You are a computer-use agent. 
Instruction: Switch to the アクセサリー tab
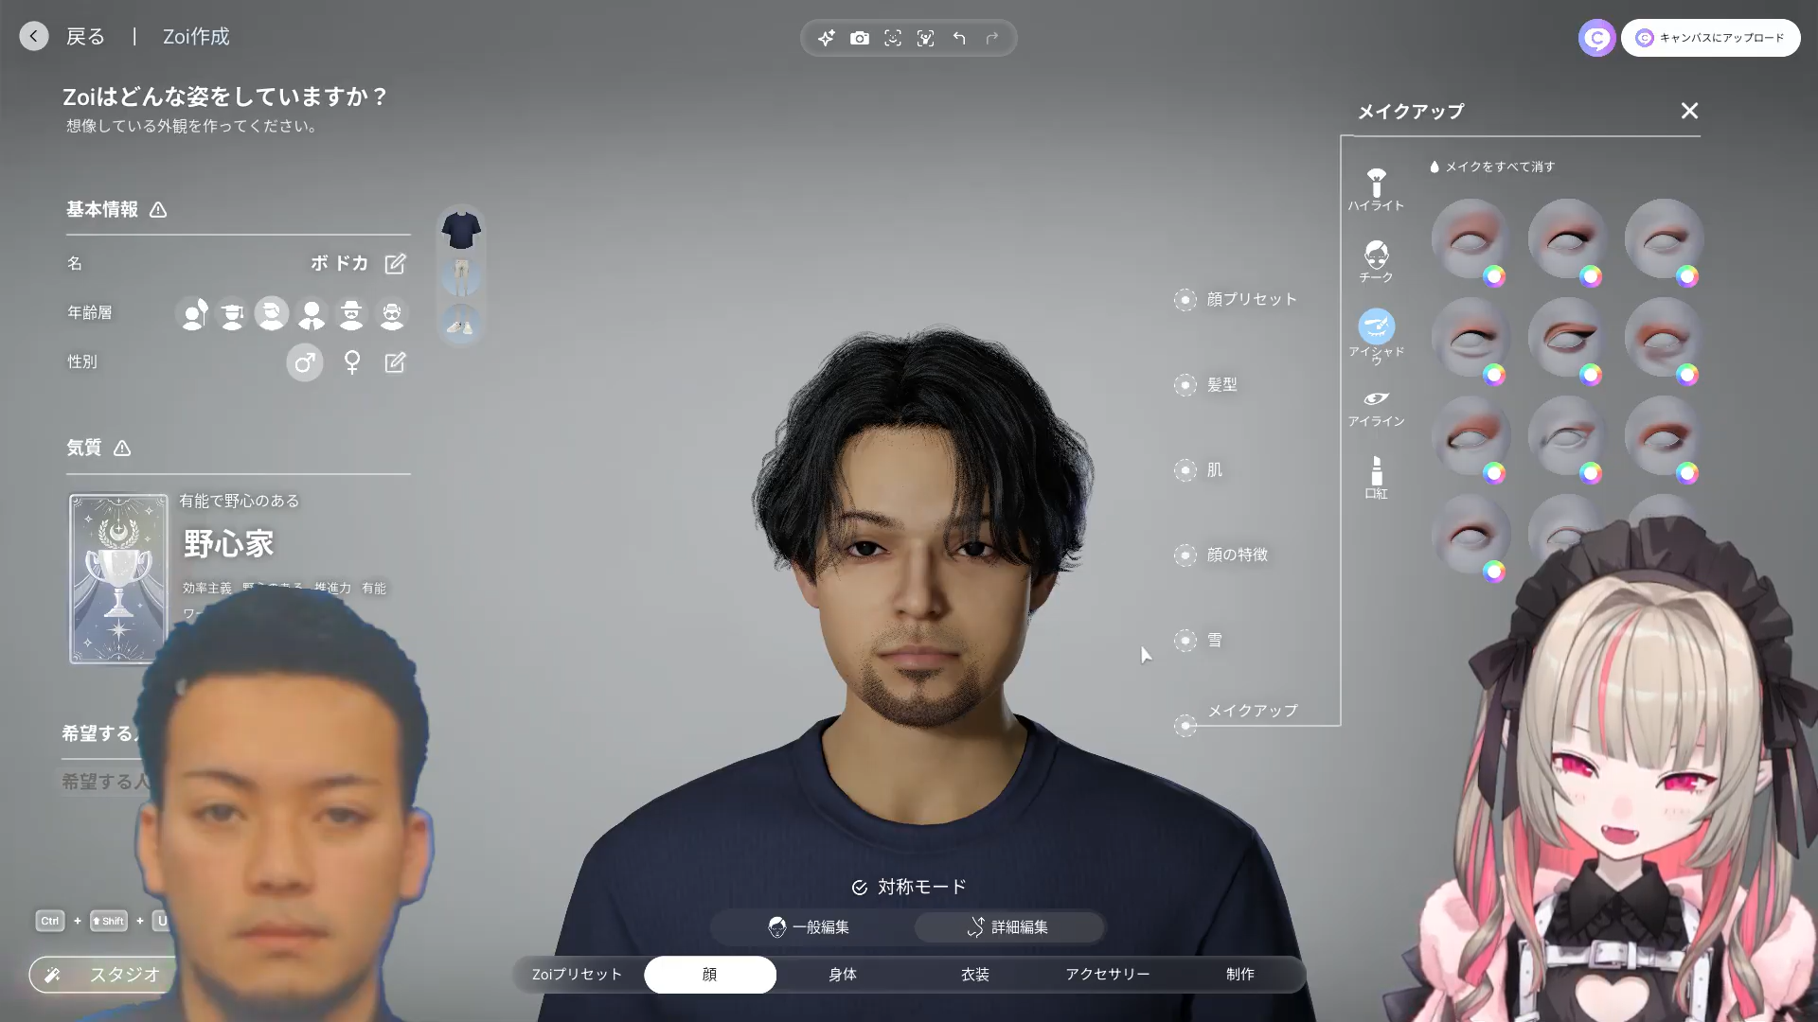1108,975
